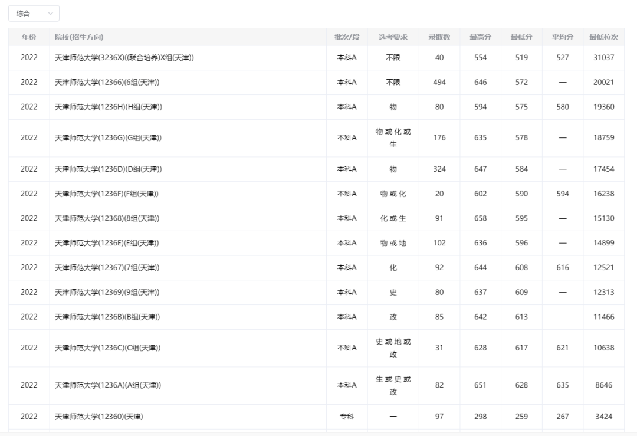This screenshot has width=637, height=436.
Task: Open the 天津师范大学(12367) 7组 entry
Action: pos(107,268)
